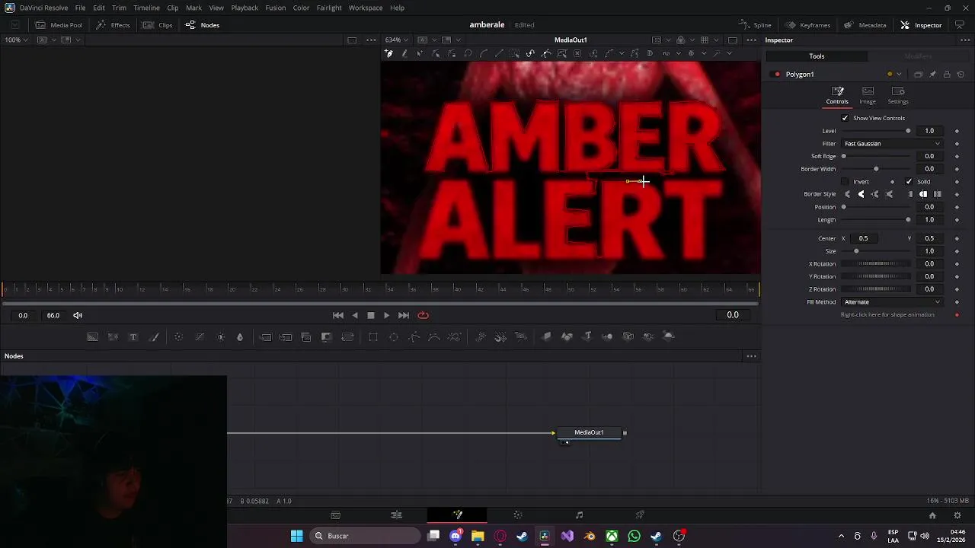Reset the Polygon1 tool settings
Screen dimensions: 975x548
[x=961, y=75]
